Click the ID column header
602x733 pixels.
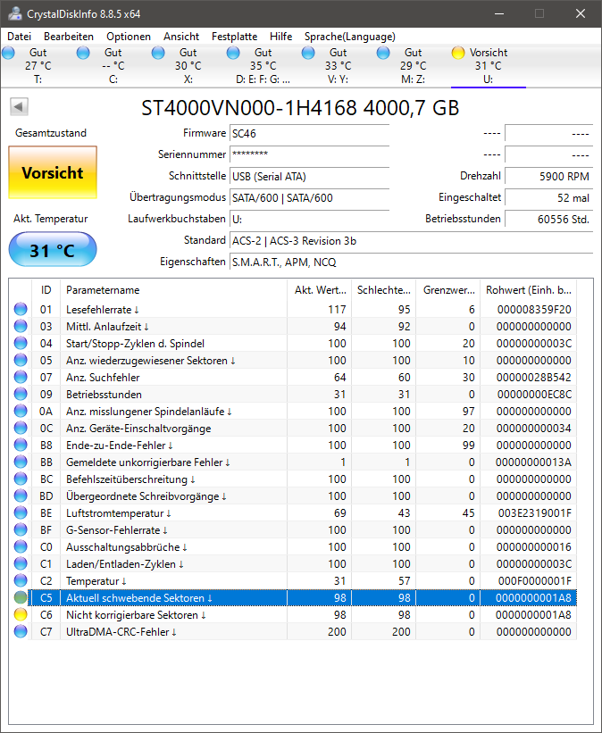click(46, 290)
